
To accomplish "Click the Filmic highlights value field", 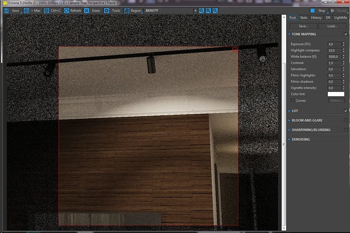I will (335, 75).
